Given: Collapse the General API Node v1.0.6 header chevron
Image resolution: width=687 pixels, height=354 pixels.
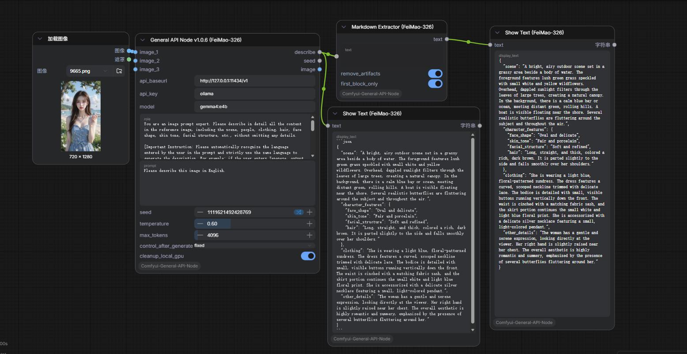Looking at the screenshot, I should click(143, 40).
